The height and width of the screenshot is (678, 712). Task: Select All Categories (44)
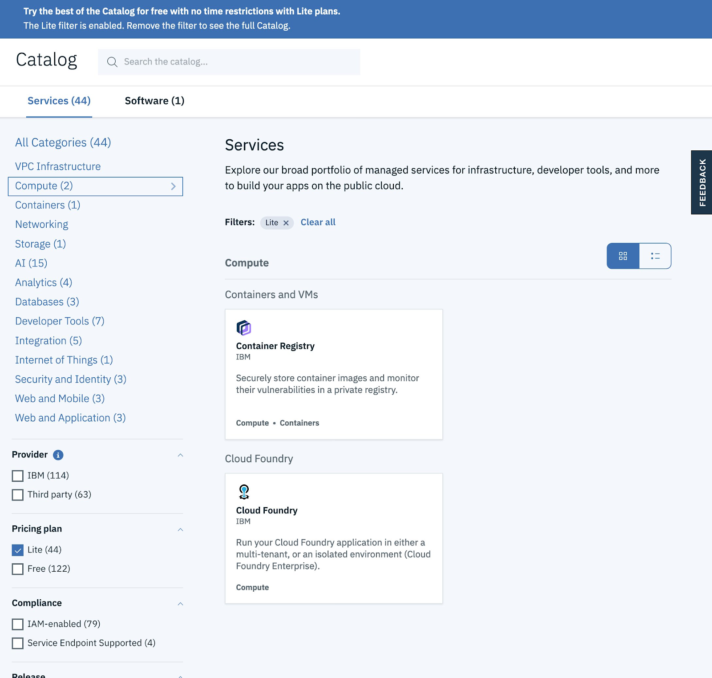coord(63,142)
